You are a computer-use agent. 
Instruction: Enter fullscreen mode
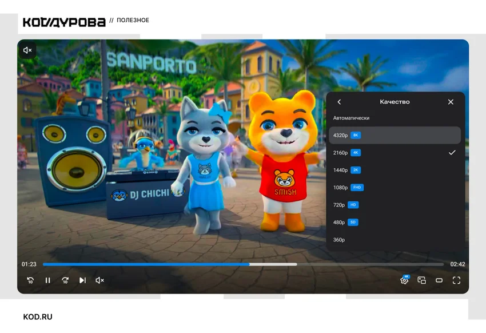point(456,280)
